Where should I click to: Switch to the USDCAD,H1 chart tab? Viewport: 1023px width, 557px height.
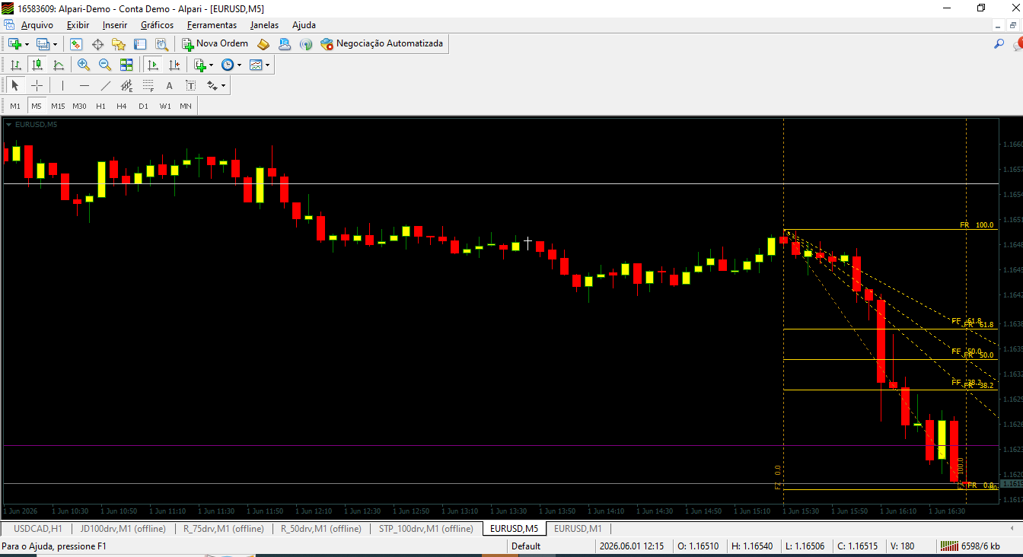pos(38,528)
